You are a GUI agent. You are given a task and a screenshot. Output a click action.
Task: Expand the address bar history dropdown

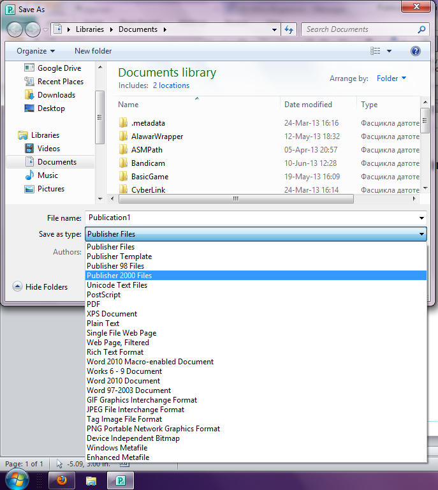pyautogui.click(x=274, y=30)
